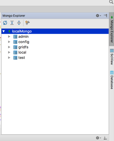Open the Database side tab
Screen dimensions: 114x141
[112, 80]
